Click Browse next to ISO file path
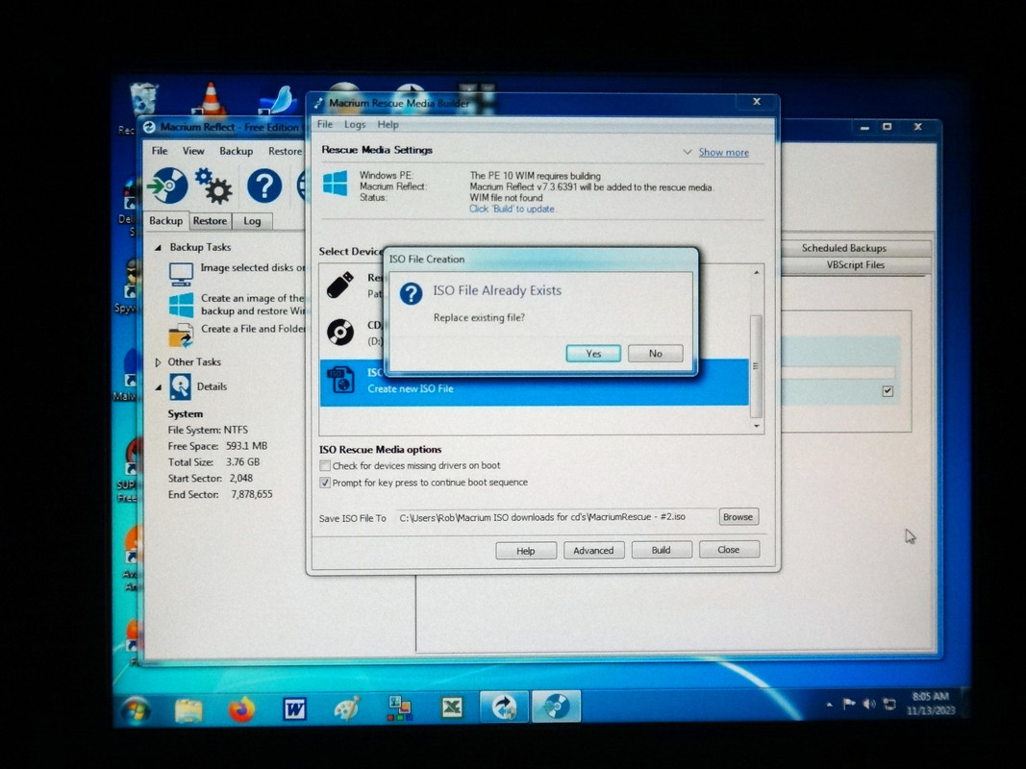The image size is (1026, 769). coord(738,516)
